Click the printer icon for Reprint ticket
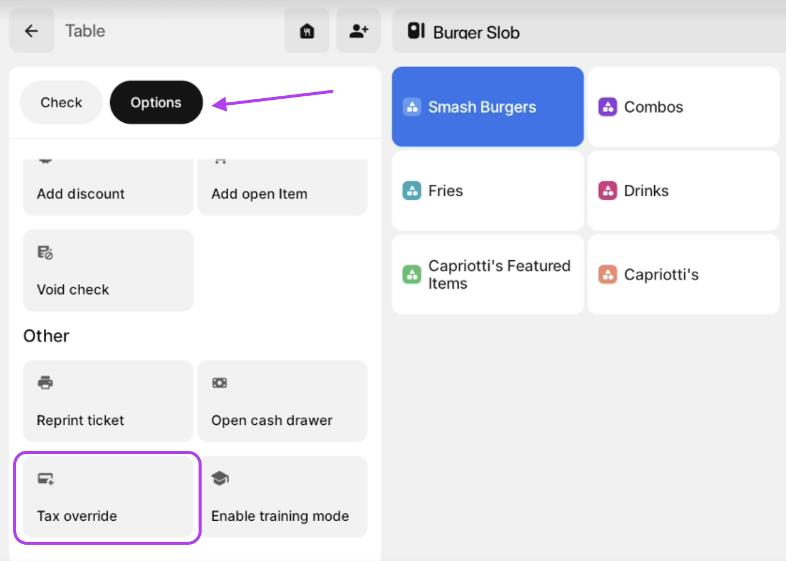Image resolution: width=786 pixels, height=561 pixels. click(x=45, y=383)
